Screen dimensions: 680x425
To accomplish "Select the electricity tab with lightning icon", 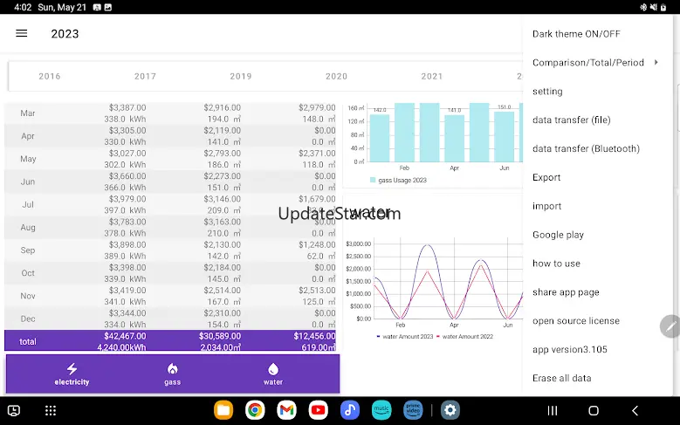I will pos(72,374).
